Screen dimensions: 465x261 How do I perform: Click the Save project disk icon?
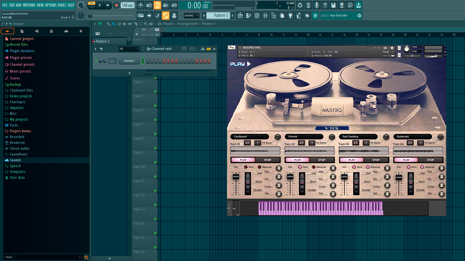point(333,5)
